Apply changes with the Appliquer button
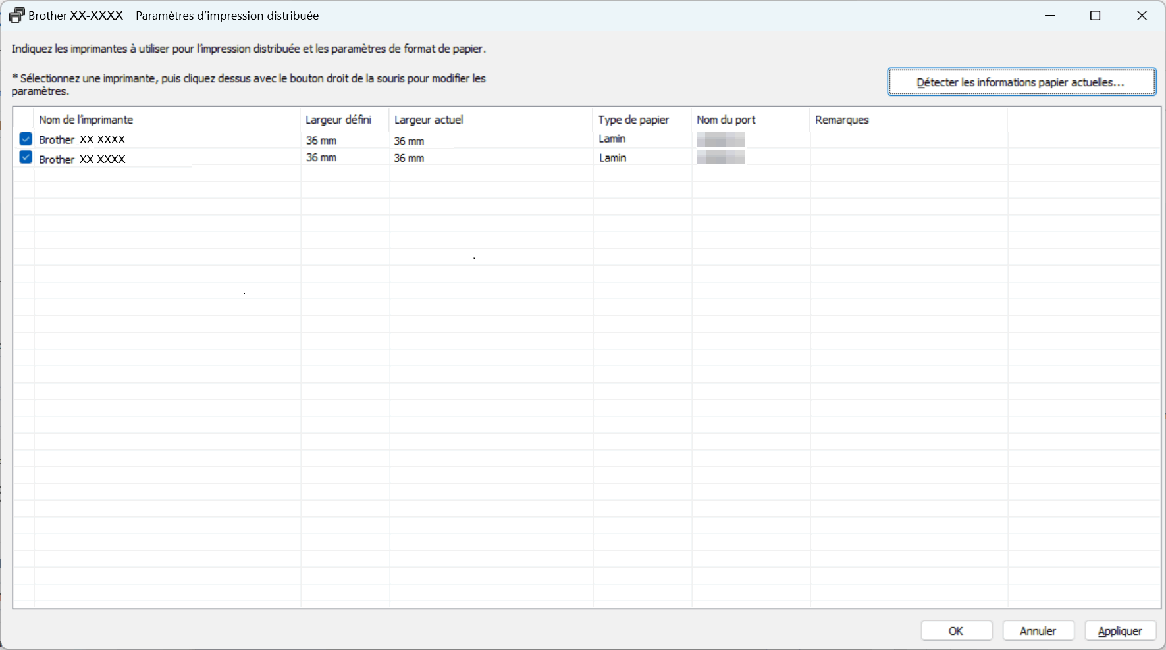 (x=1120, y=630)
